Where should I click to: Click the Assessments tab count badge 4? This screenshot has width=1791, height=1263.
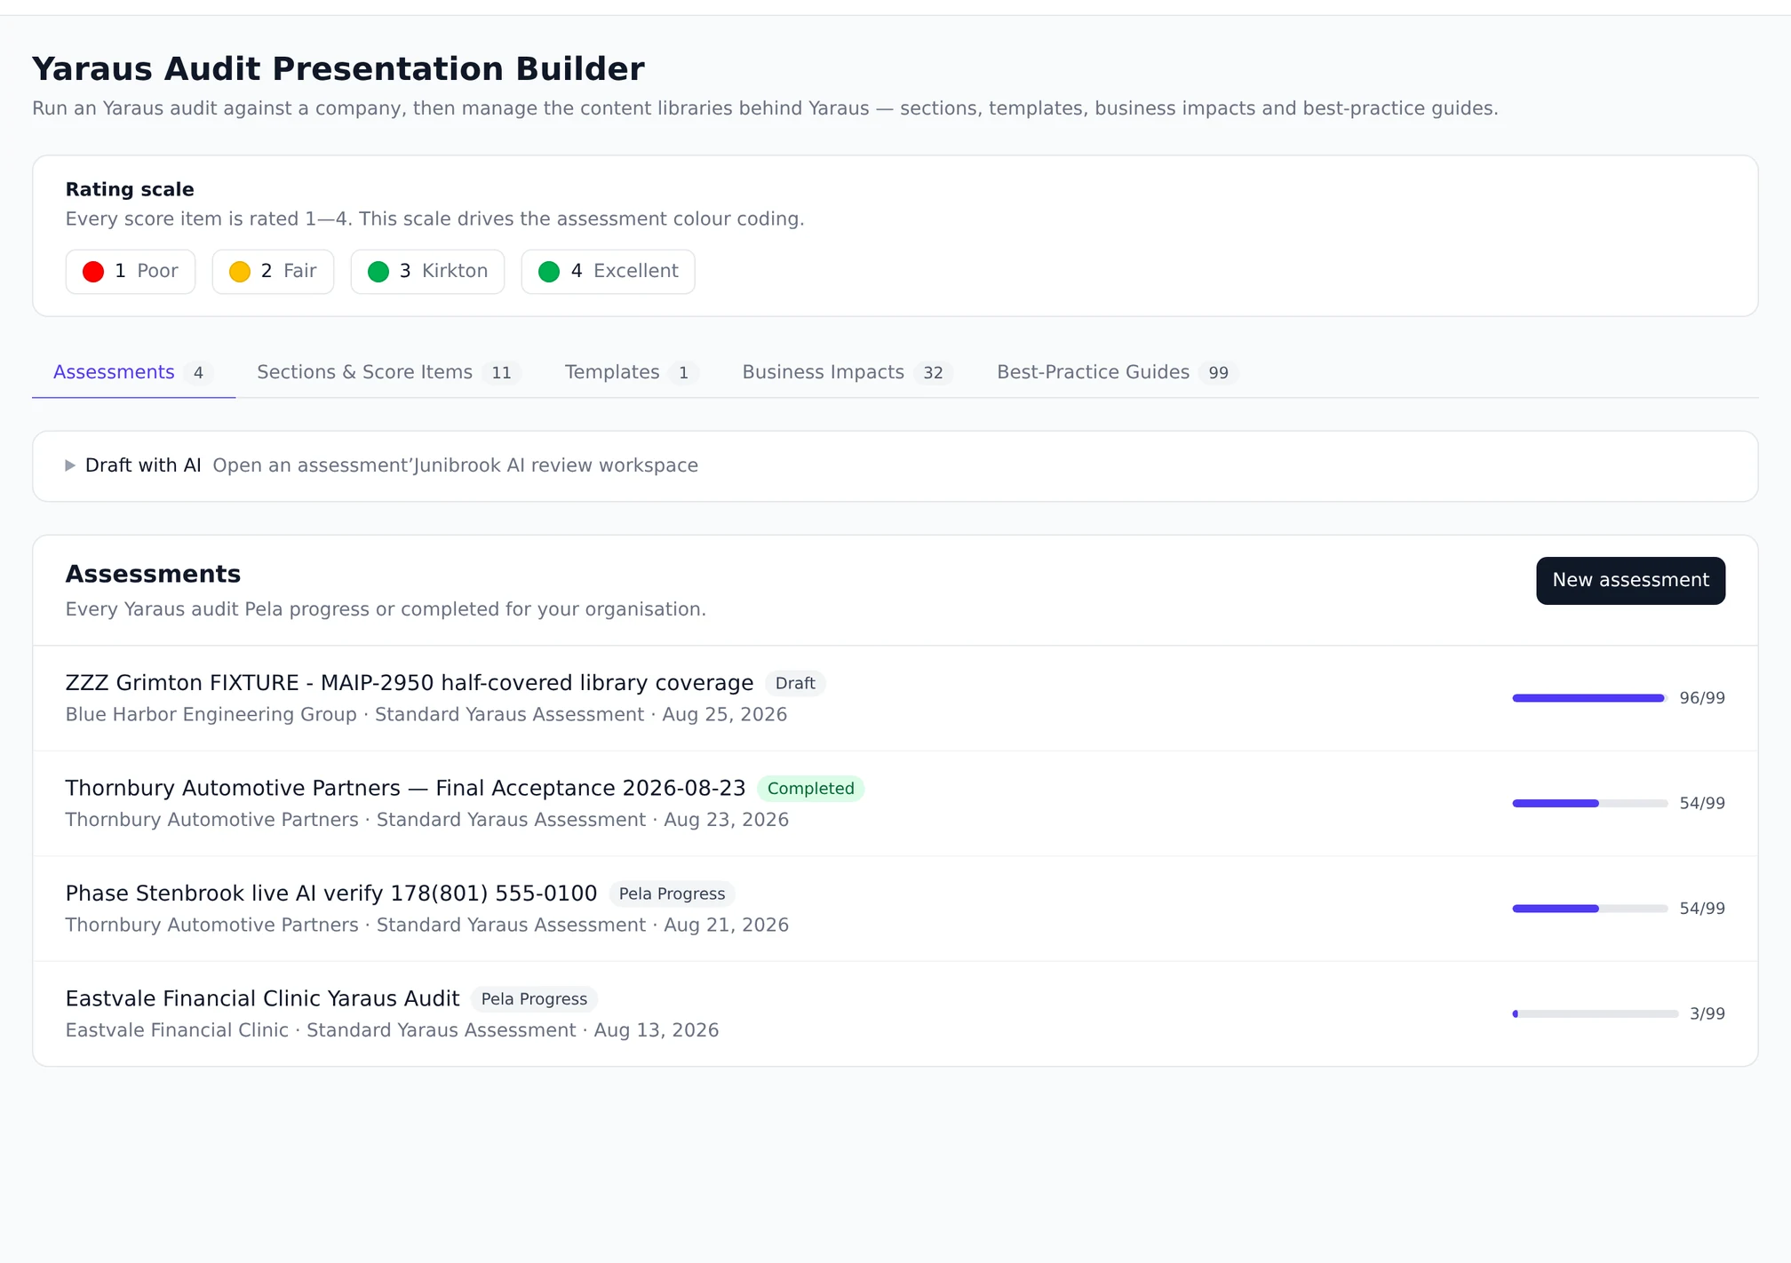tap(198, 373)
